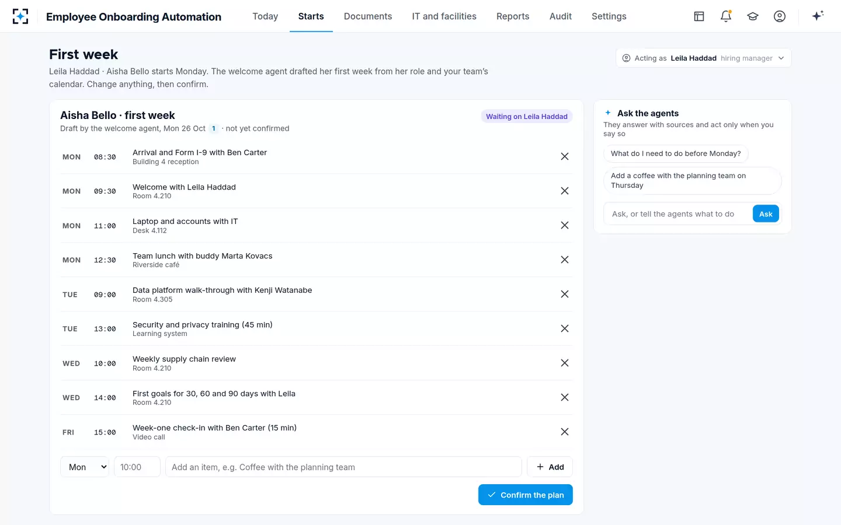Click the time field showing 10:00
The height and width of the screenshot is (525, 841).
pos(137,467)
